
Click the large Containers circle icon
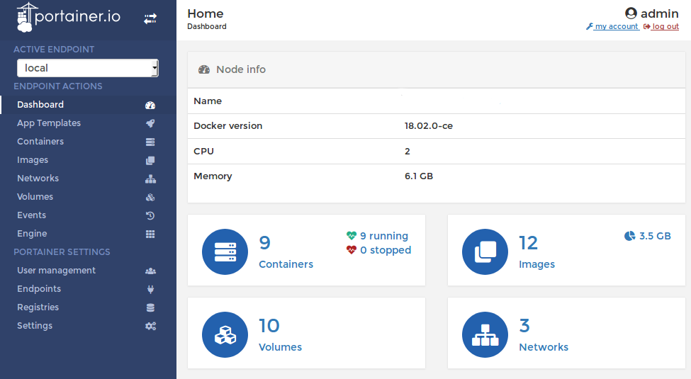pos(225,251)
